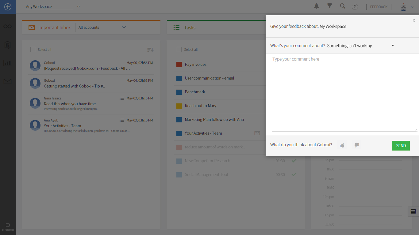Click the red Pay invoices color square
This screenshot has height=235, width=419.
coord(179,65)
